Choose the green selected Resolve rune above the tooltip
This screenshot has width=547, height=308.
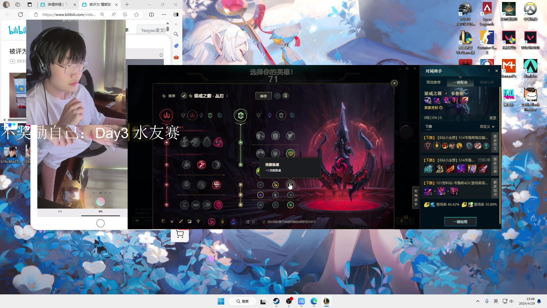(290, 153)
